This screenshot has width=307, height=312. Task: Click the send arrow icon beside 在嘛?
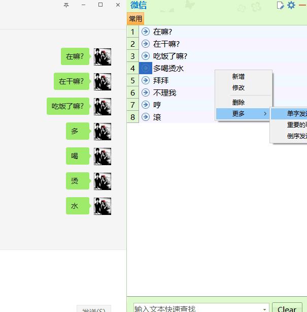pos(146,32)
